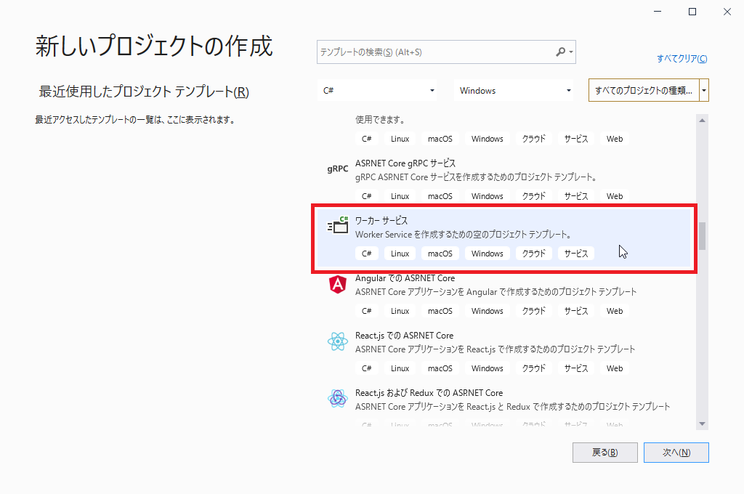
Task: Open the C# language filter dropdown
Action: (377, 91)
